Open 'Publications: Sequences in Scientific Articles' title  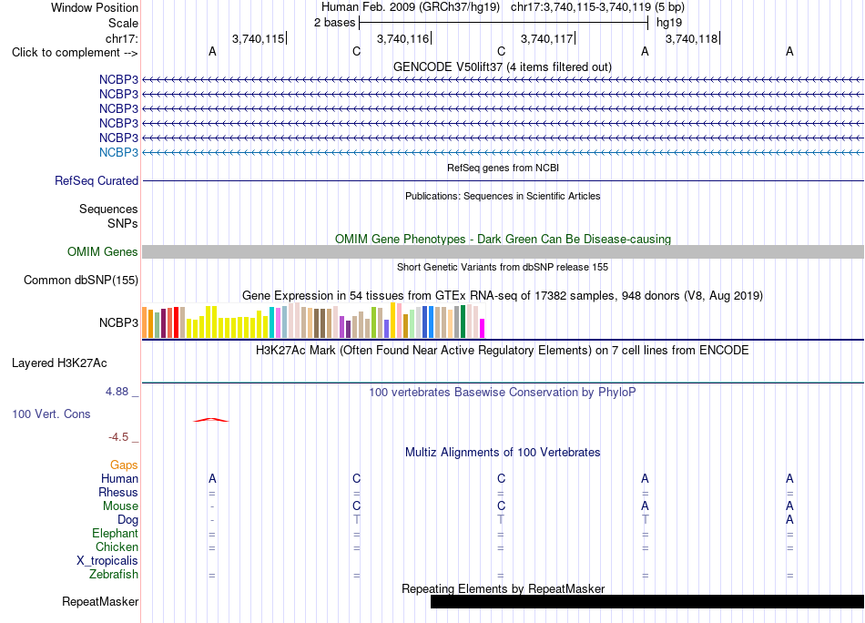coord(503,196)
